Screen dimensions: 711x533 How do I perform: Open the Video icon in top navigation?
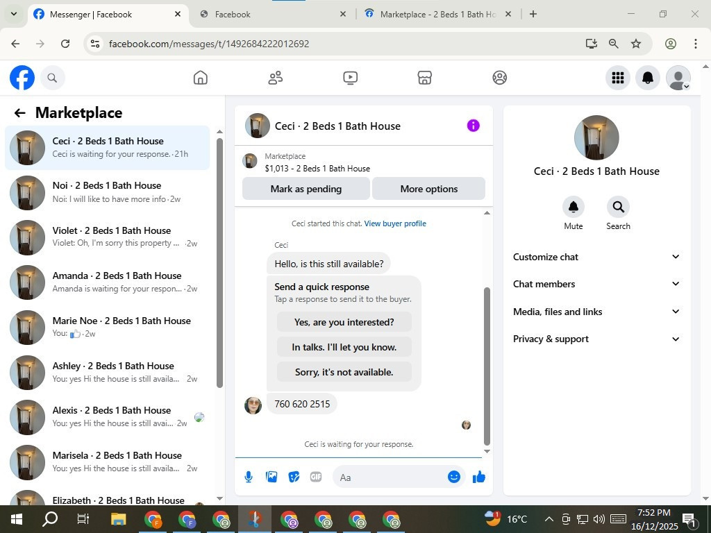pos(350,78)
